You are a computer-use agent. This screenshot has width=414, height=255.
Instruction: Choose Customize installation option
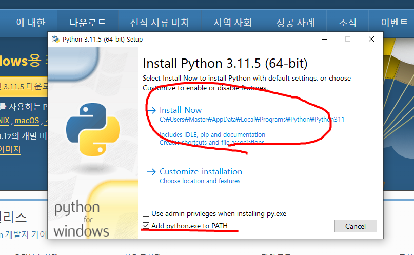(201, 171)
